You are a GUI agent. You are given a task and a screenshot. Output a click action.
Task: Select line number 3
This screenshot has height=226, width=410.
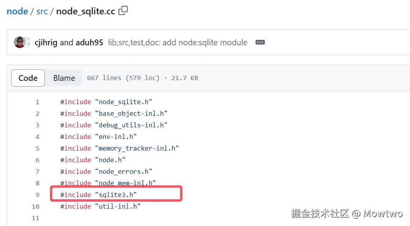(x=37, y=125)
